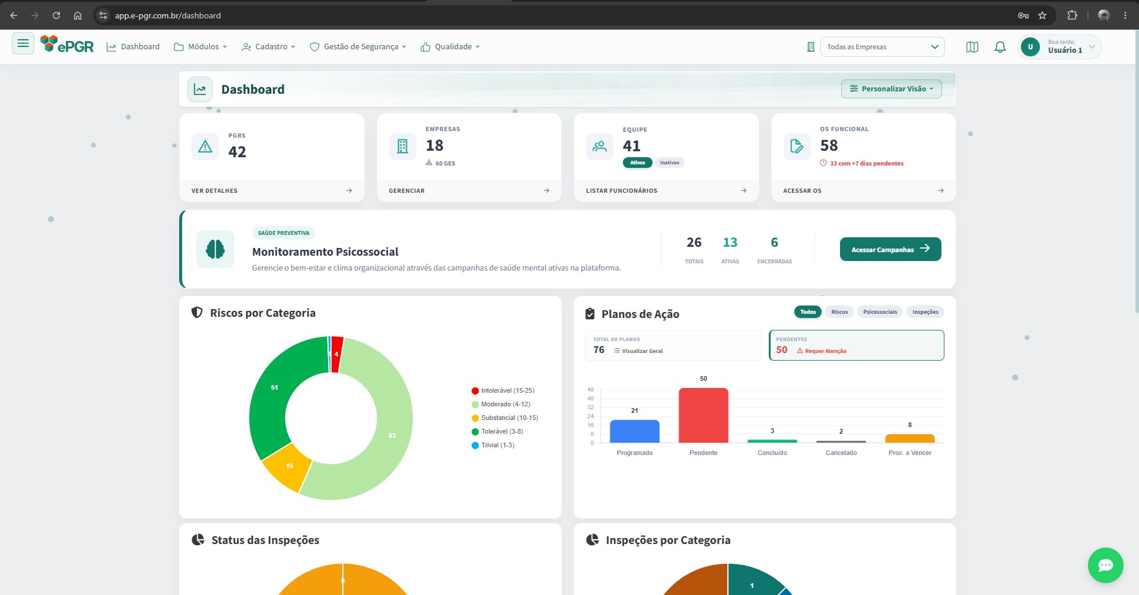Open the Todas as Empresas dropdown
1139x595 pixels.
click(x=882, y=47)
